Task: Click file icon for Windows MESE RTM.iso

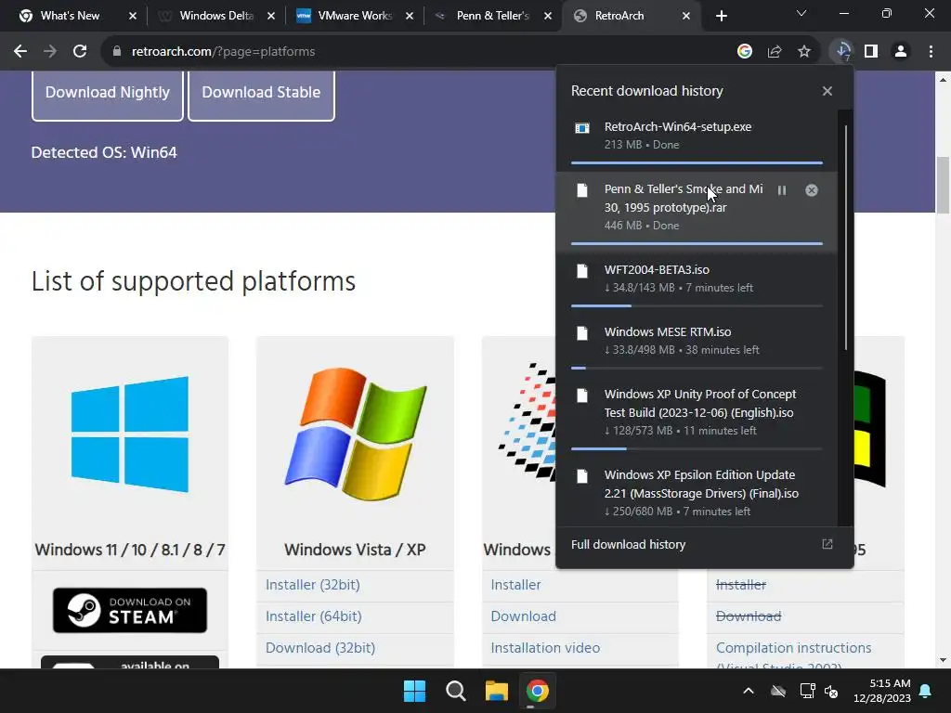Action: (582, 333)
